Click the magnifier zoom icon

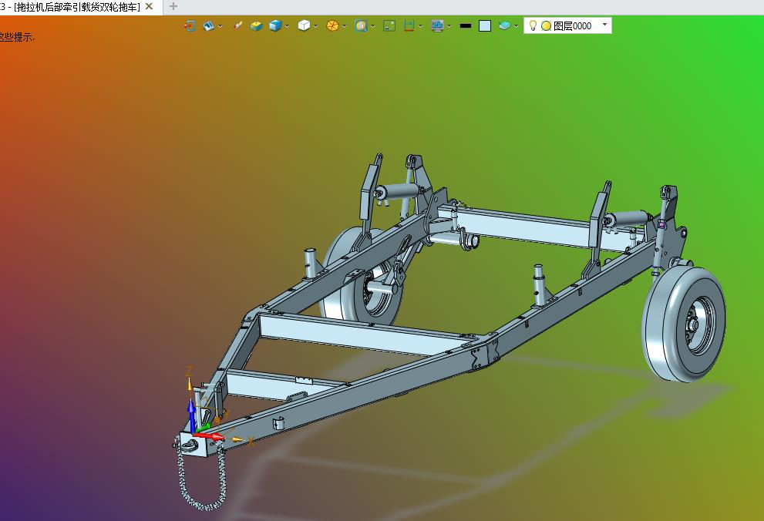(361, 25)
